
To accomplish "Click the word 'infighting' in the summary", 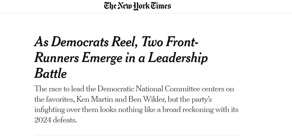I will [49, 110].
